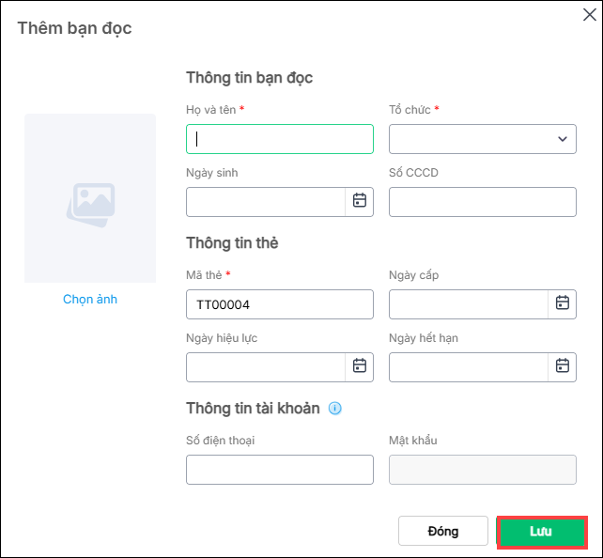The image size is (603, 558).
Task: Open the Ngày hết hạn calendar picker
Action: tap(562, 366)
